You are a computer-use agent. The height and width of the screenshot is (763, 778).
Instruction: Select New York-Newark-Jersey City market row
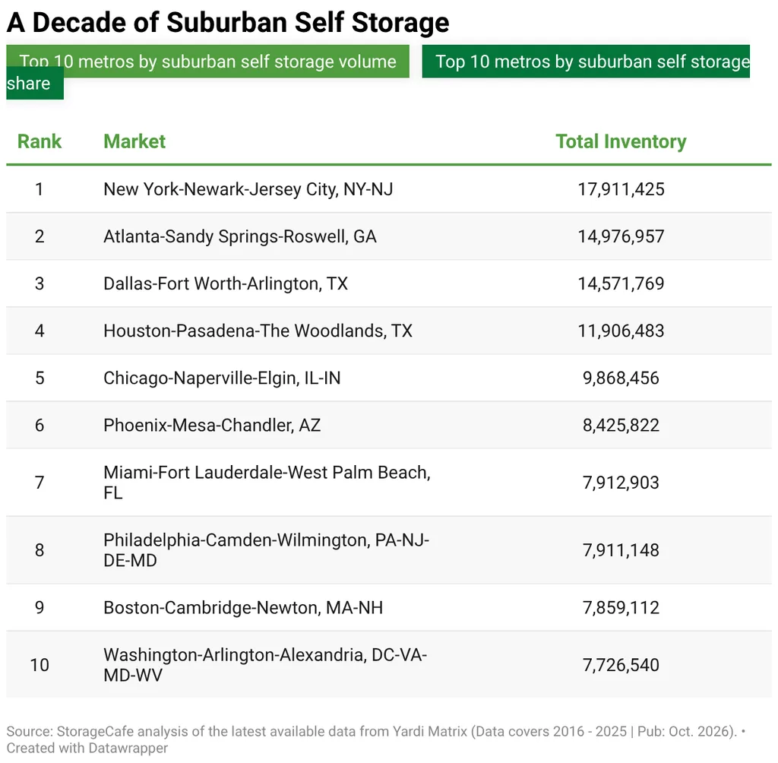pyautogui.click(x=389, y=189)
